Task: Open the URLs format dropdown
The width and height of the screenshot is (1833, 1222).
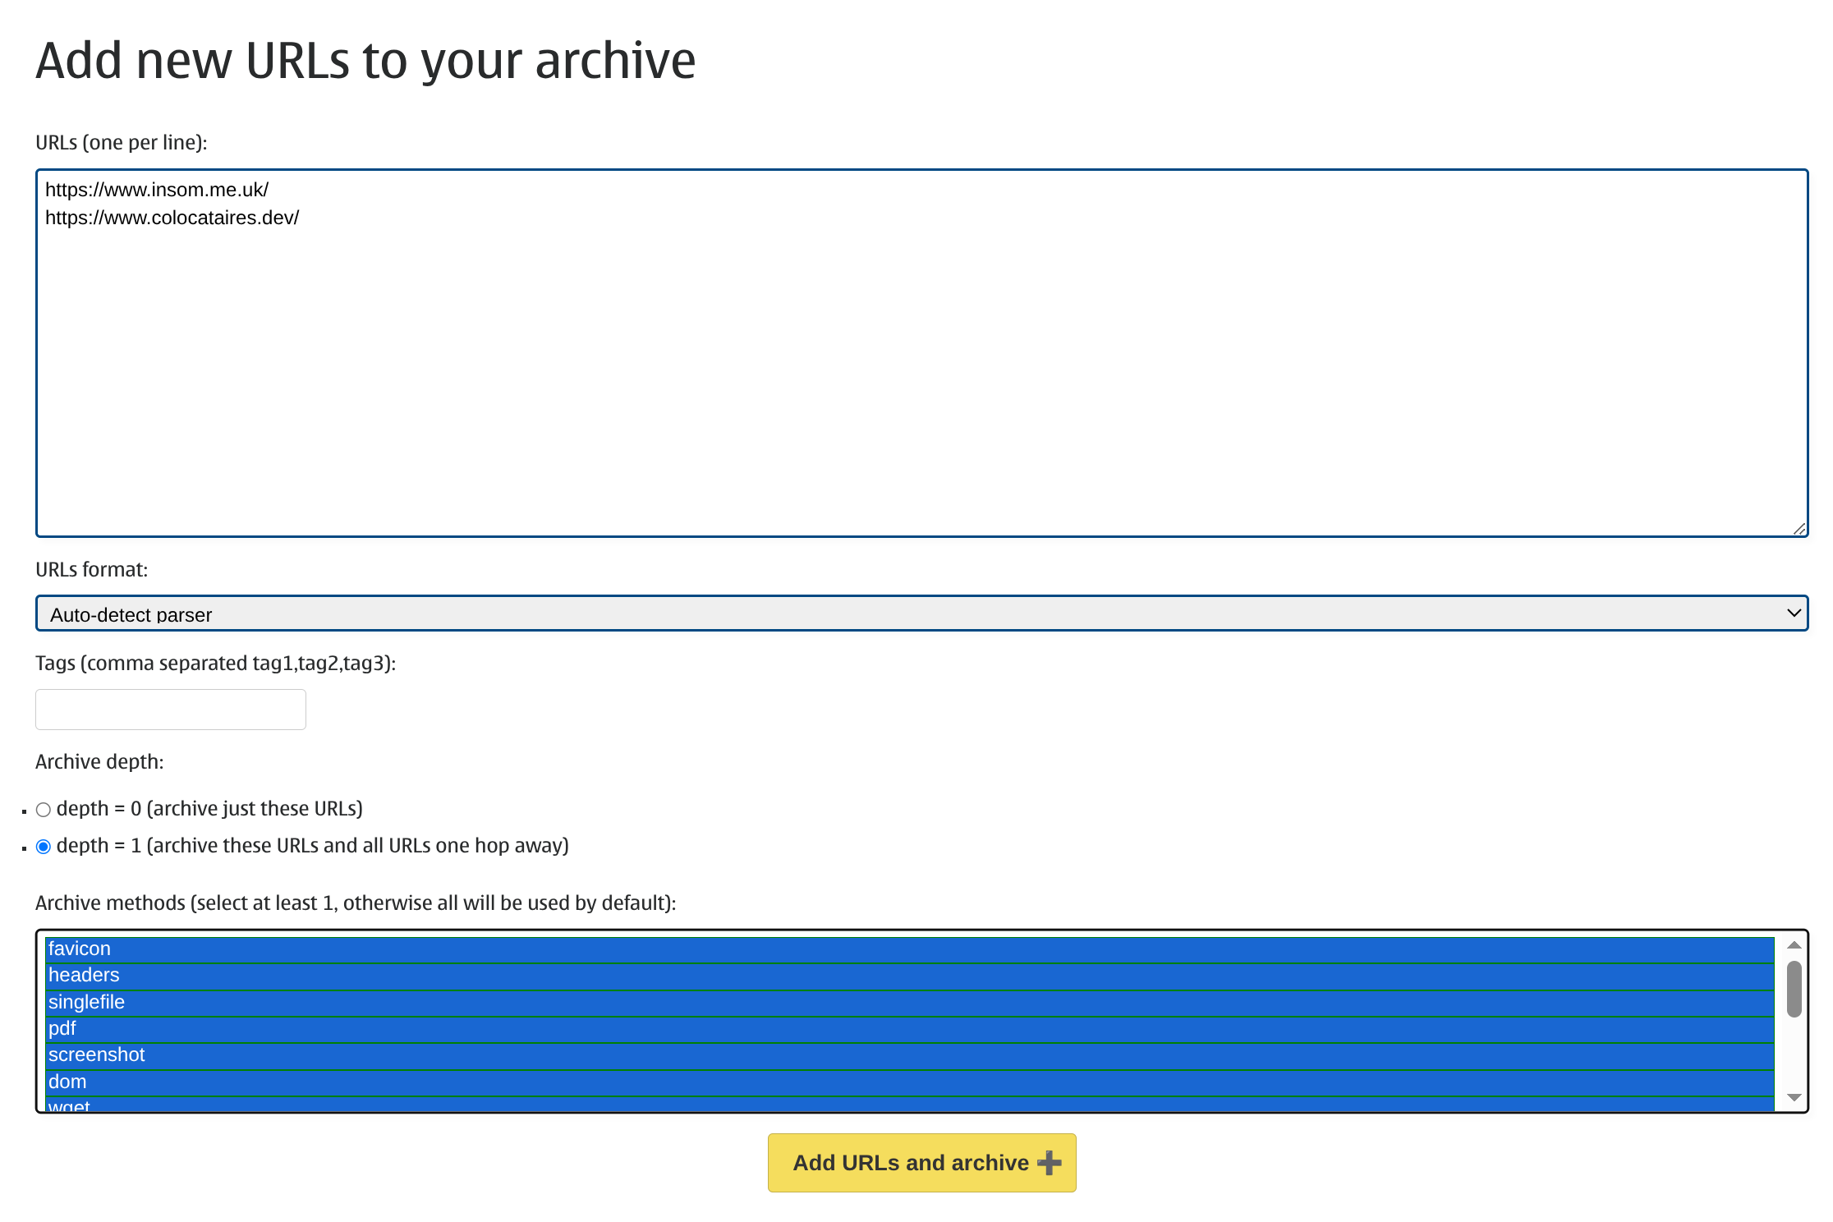Action: tap(920, 613)
